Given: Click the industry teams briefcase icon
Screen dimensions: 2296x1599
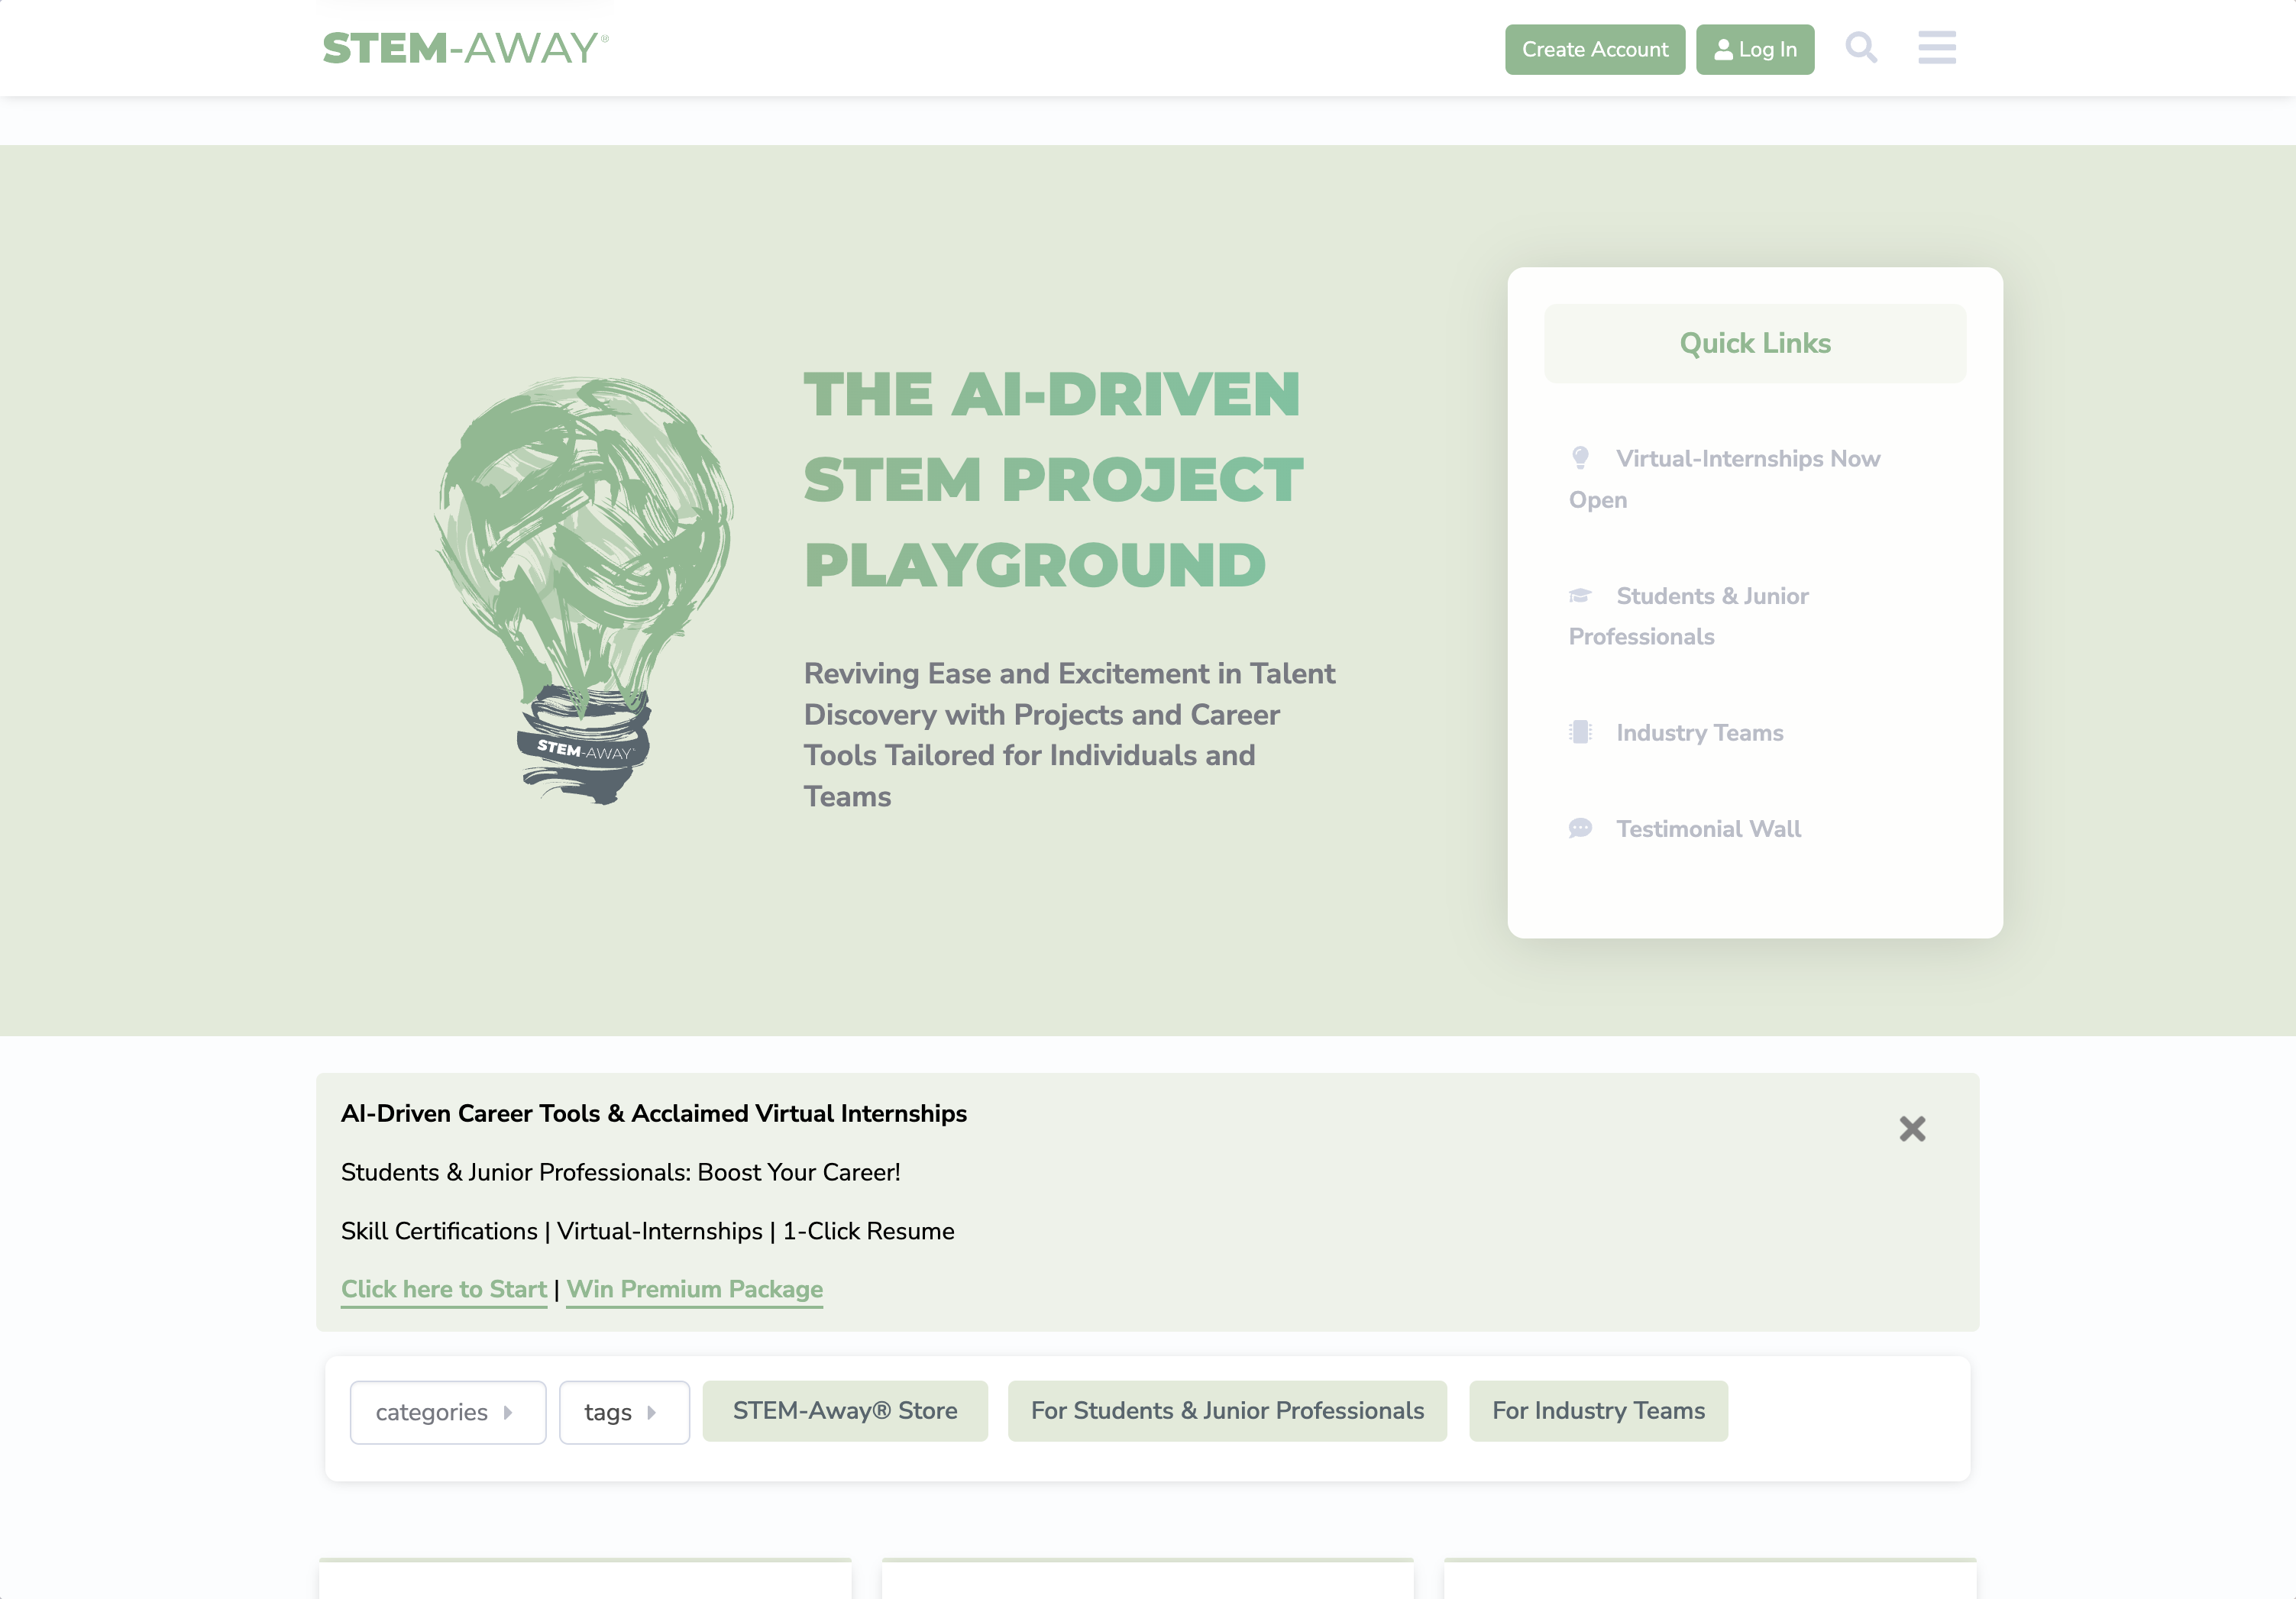Looking at the screenshot, I should [x=1579, y=731].
